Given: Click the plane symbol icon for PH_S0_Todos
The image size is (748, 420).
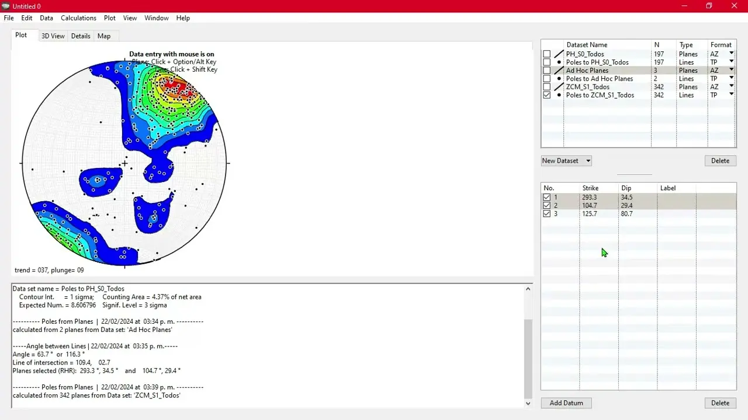Looking at the screenshot, I should click(x=557, y=54).
